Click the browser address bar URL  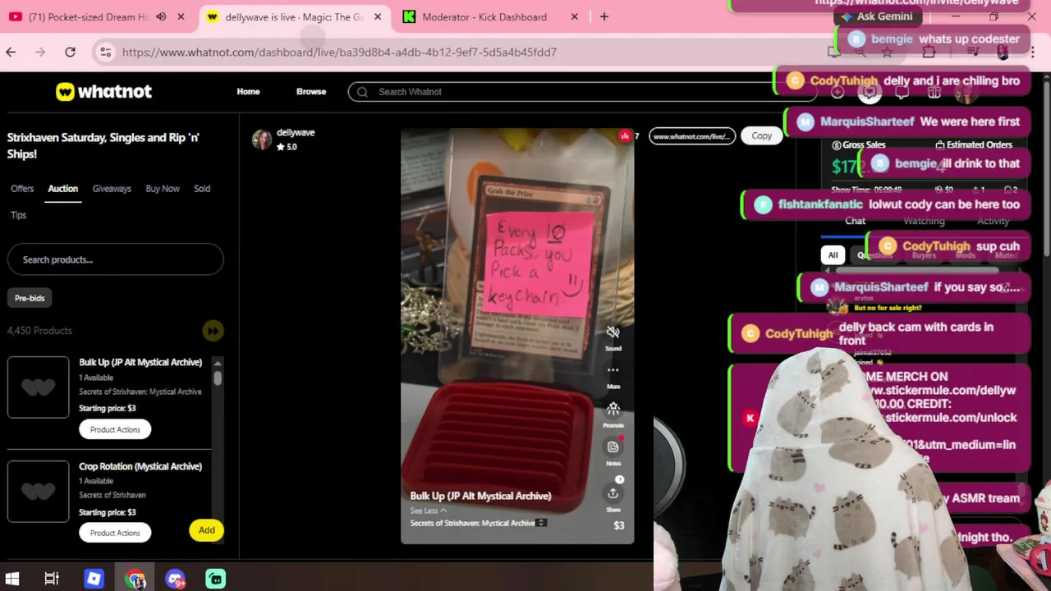[x=339, y=52]
